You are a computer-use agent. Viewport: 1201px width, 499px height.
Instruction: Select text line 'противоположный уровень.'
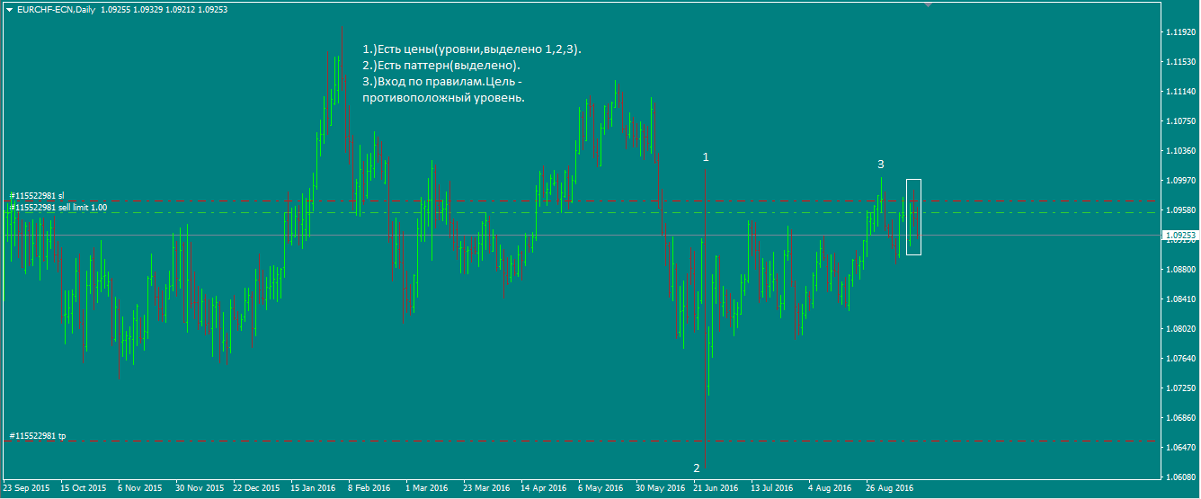point(443,98)
